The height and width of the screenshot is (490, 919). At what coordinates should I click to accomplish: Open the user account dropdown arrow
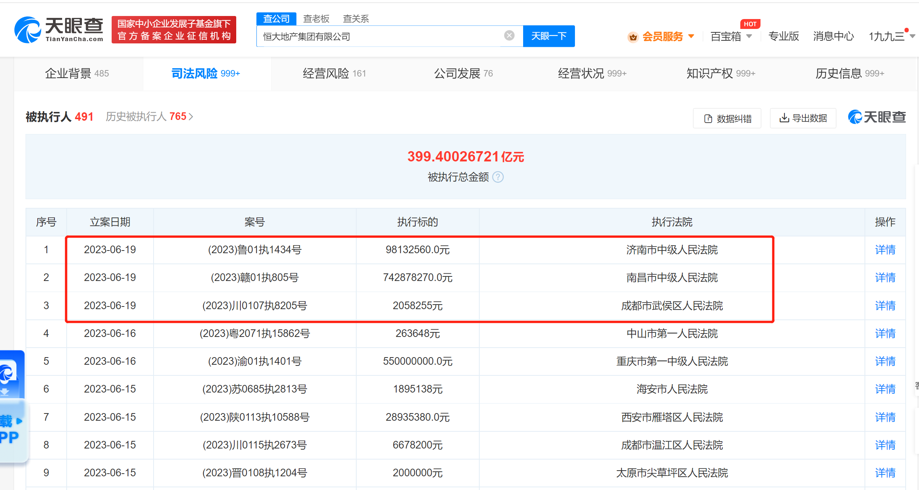point(912,37)
